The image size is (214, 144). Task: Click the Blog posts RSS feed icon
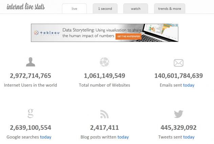[104, 114]
